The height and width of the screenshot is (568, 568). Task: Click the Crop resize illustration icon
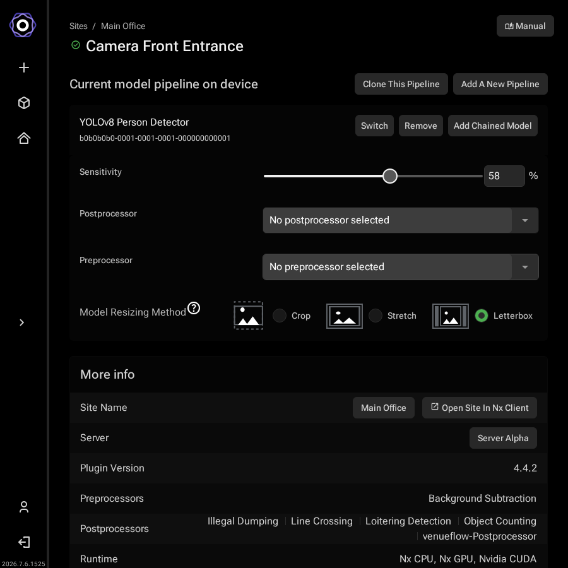point(249,316)
